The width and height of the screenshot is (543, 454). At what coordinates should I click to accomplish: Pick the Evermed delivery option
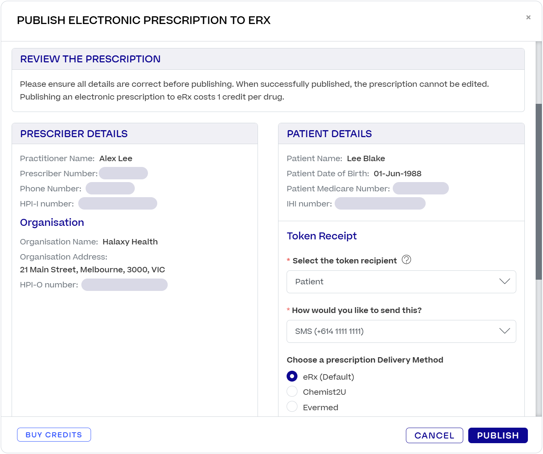click(x=292, y=407)
